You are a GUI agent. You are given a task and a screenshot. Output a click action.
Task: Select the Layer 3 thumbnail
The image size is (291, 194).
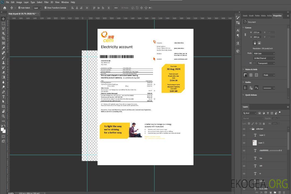pos(255,143)
